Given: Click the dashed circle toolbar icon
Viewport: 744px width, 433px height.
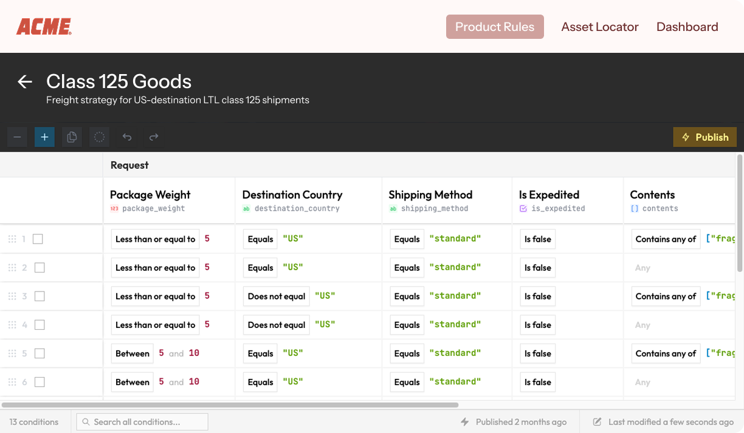Looking at the screenshot, I should tap(99, 137).
